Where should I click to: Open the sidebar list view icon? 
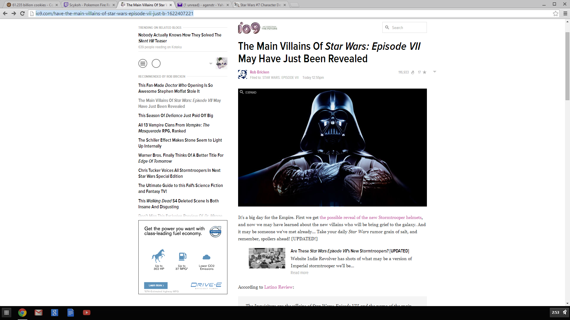(x=143, y=63)
